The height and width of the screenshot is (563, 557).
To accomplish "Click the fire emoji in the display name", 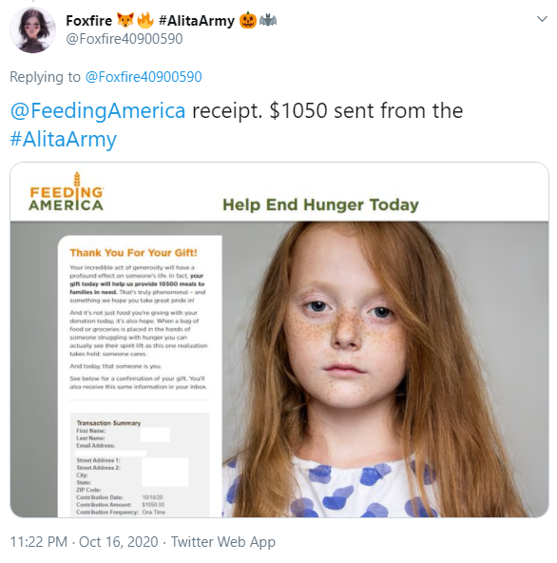I will click(x=145, y=20).
